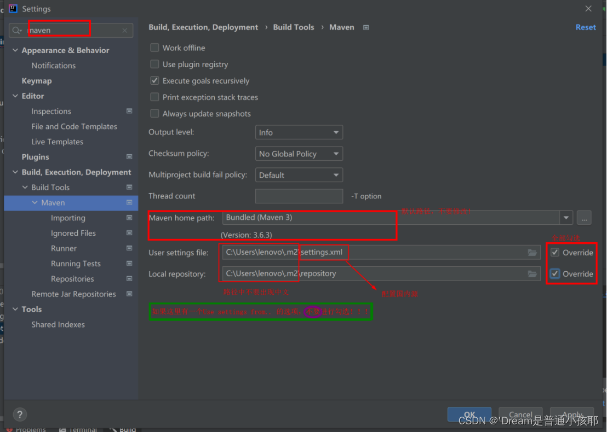607x432 pixels.
Task: Browse folder for User settings file
Action: 532,252
